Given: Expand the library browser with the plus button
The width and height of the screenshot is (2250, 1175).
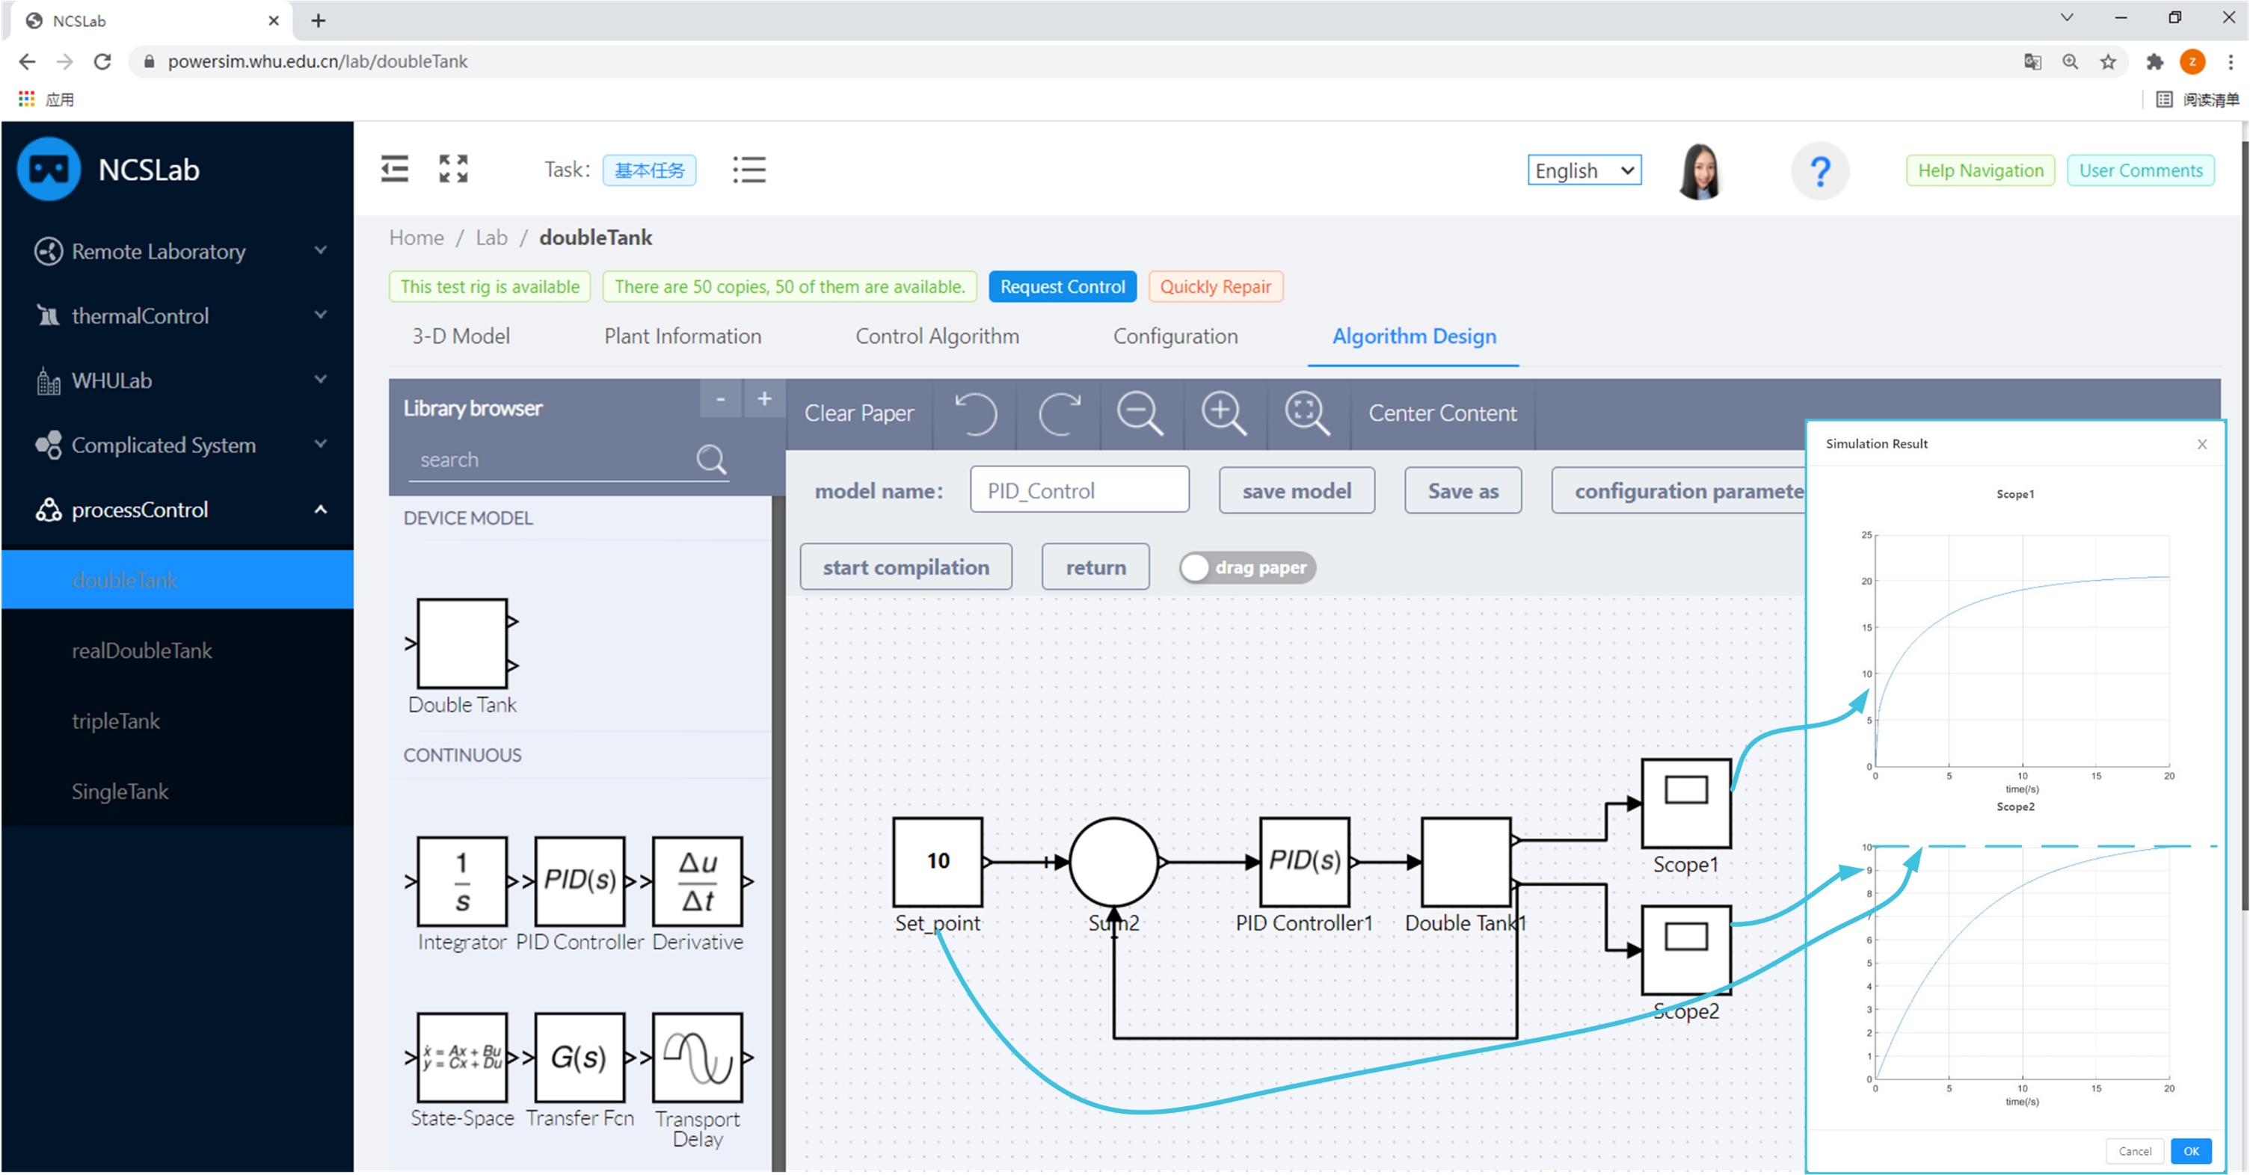Looking at the screenshot, I should 764,399.
